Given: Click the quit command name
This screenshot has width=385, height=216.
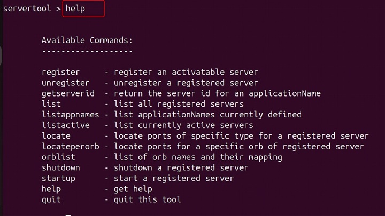Looking at the screenshot, I should (x=51, y=200).
